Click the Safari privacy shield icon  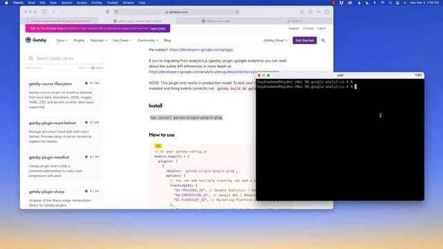(108, 12)
